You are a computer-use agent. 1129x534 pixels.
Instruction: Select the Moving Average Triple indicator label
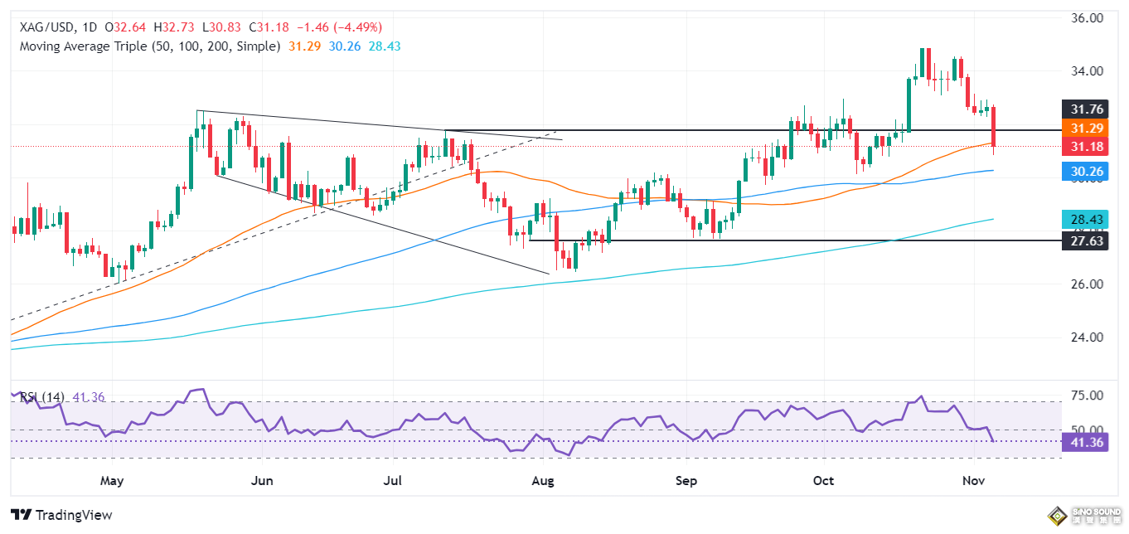[x=149, y=46]
